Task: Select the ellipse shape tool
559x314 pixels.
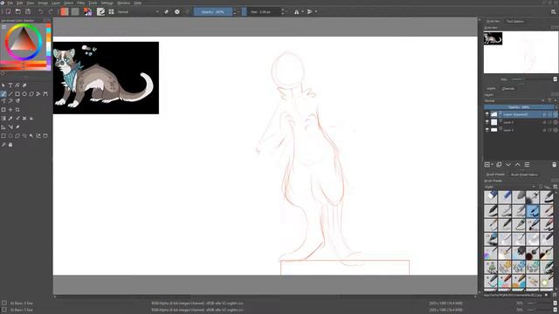Action: tap(24, 94)
